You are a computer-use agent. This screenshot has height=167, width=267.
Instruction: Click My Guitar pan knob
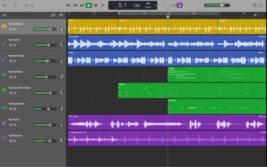coord(62,45)
